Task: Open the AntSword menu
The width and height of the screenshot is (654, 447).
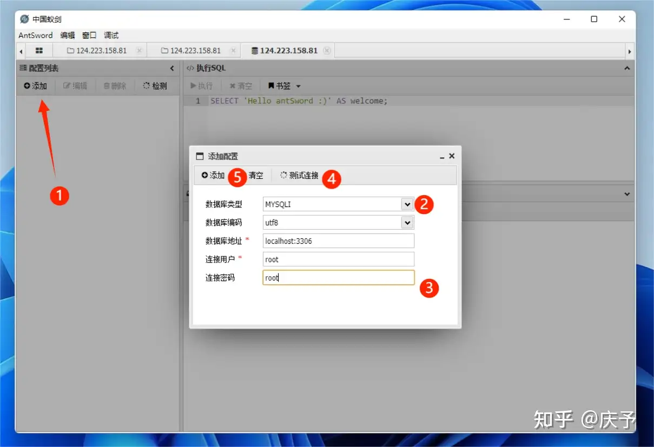Action: tap(36, 35)
